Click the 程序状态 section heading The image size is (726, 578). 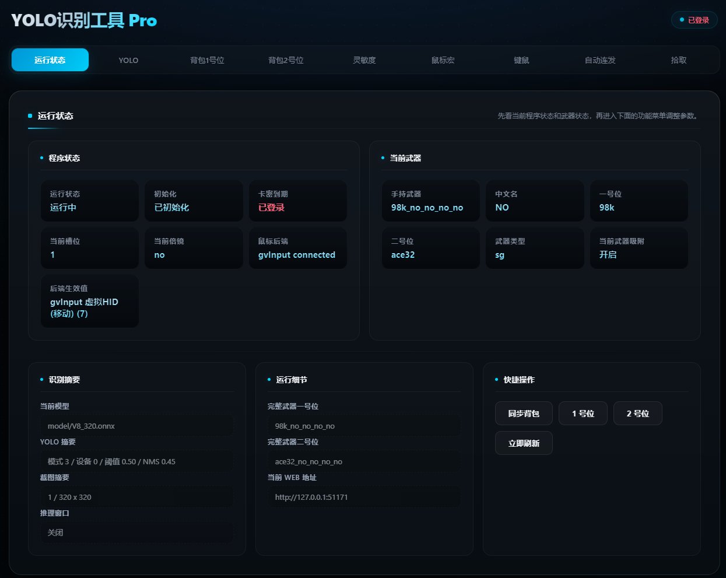click(64, 158)
